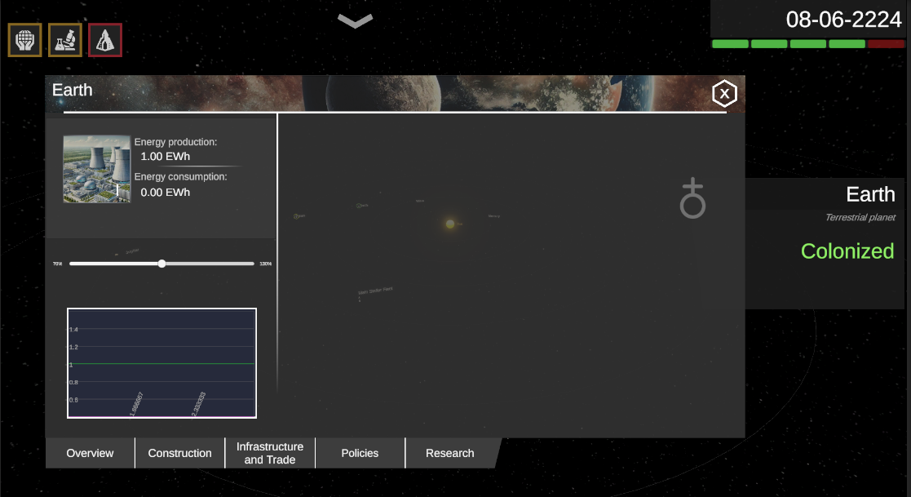Open the globe-in-hands icon menu
The height and width of the screenshot is (497, 911).
coord(24,40)
